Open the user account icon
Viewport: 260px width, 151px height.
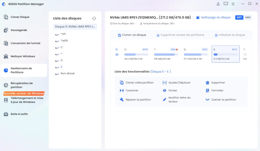click(218, 4)
